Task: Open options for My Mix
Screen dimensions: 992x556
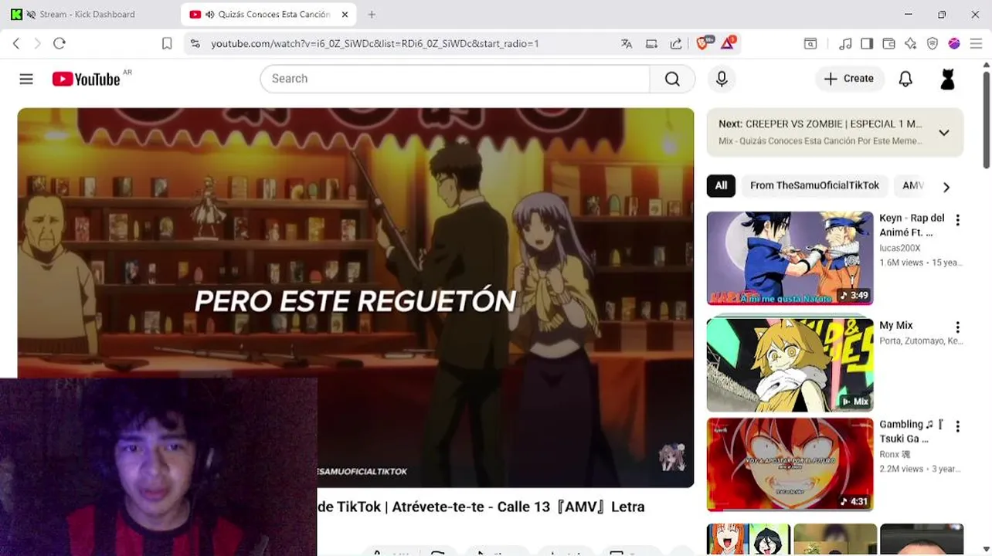Action: pos(957,327)
